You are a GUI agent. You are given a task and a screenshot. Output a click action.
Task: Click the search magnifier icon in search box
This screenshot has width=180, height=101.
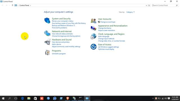click(177, 5)
